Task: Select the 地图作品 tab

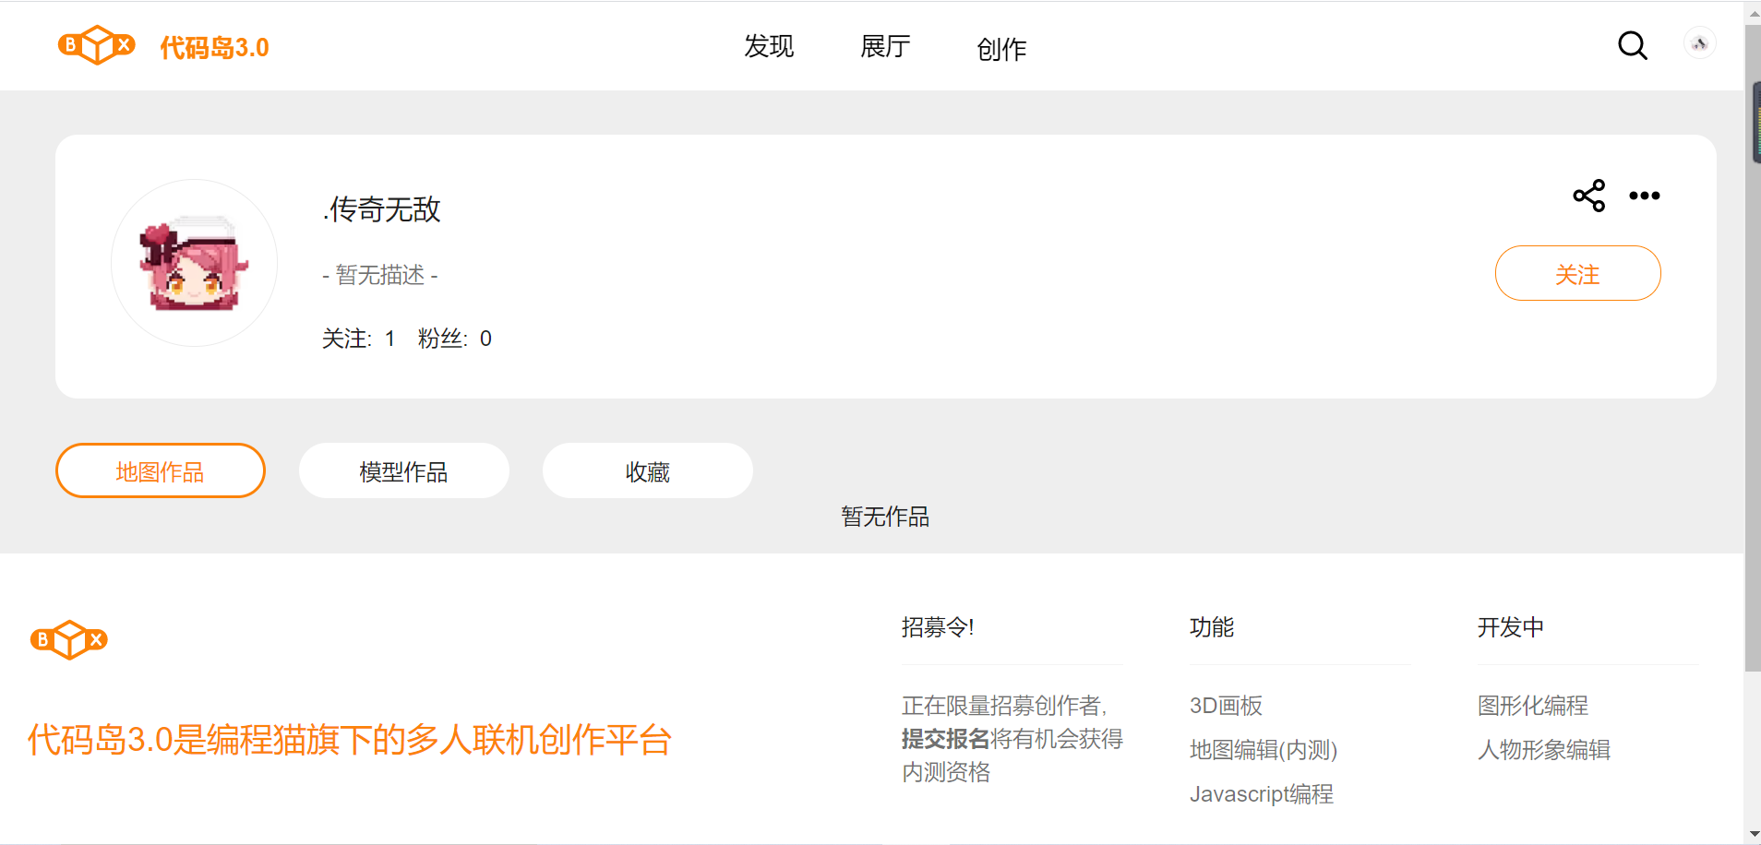Action: [161, 470]
